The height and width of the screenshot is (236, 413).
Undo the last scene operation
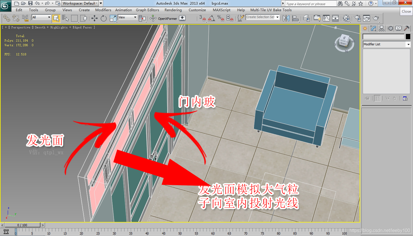click(x=37, y=3)
